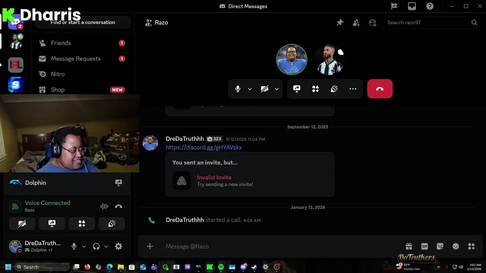Viewport: 486px width, 273px height.
Task: Hang up the call with red button
Action: 380,89
